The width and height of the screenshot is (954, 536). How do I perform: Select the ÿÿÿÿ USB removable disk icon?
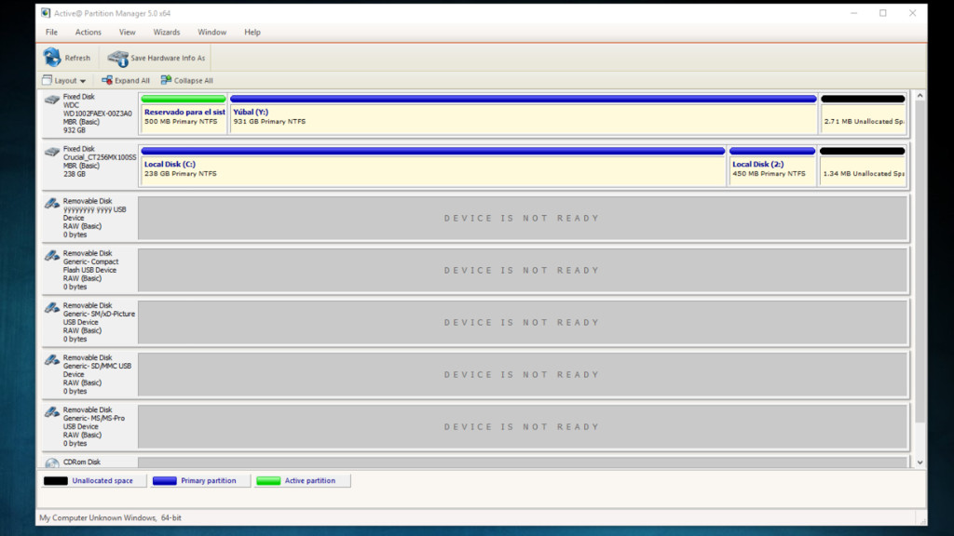coord(52,204)
